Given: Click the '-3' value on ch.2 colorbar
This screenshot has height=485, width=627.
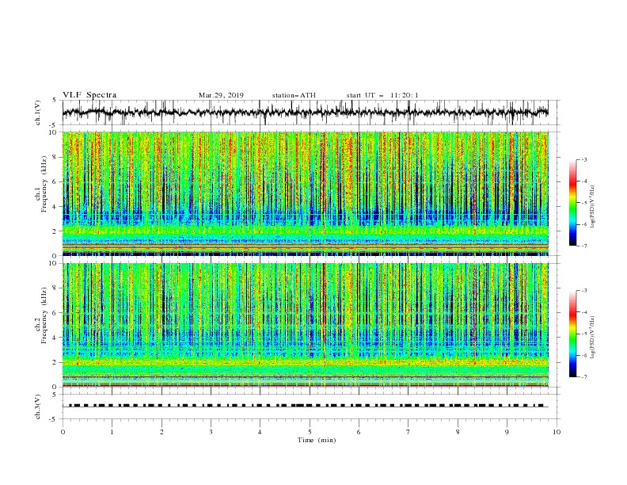Looking at the screenshot, I should pyautogui.click(x=584, y=291).
